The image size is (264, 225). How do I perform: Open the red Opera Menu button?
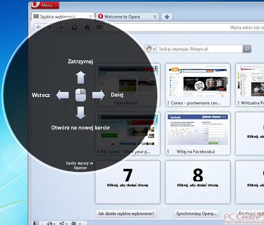[x=45, y=5]
